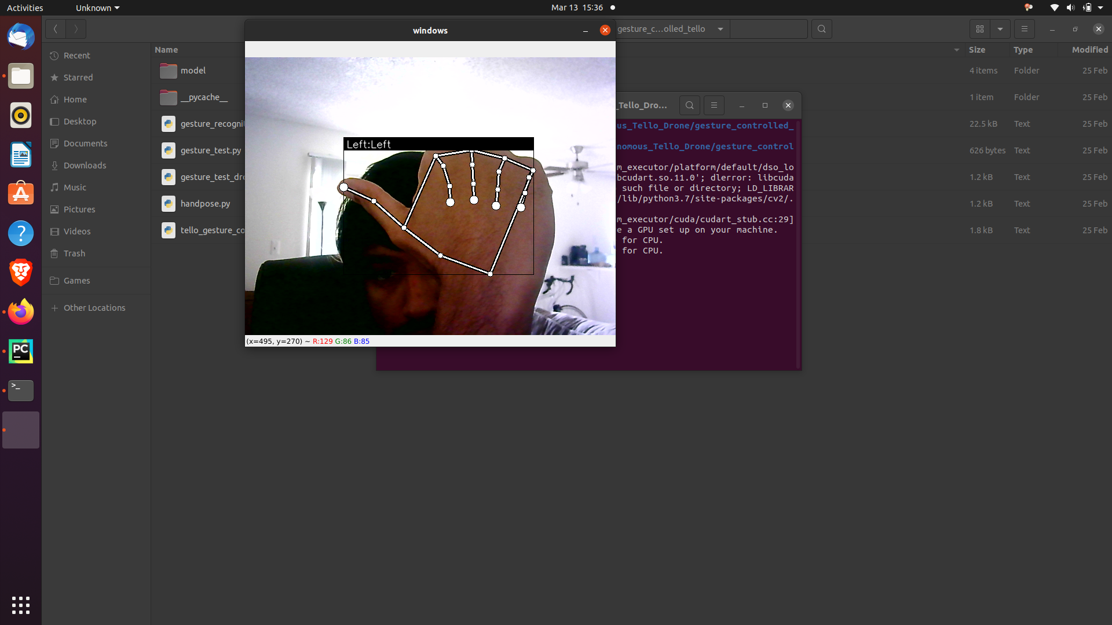
Task: Go to Downloads in the sidebar
Action: [x=85, y=166]
